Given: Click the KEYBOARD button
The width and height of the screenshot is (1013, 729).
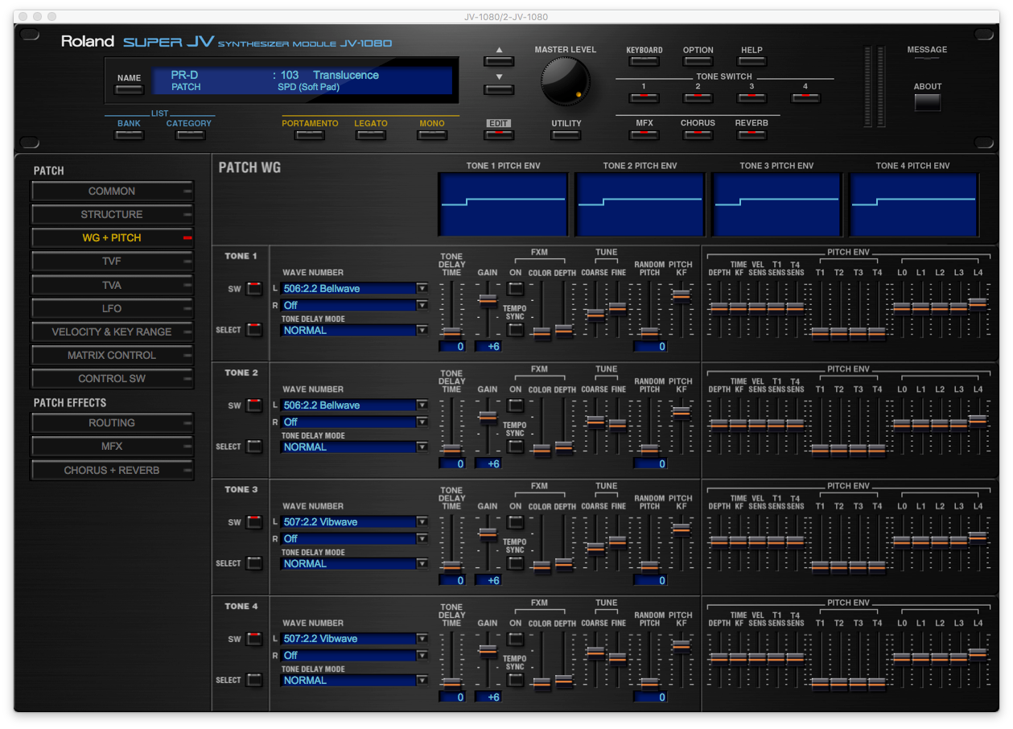Looking at the screenshot, I should pos(644,61).
